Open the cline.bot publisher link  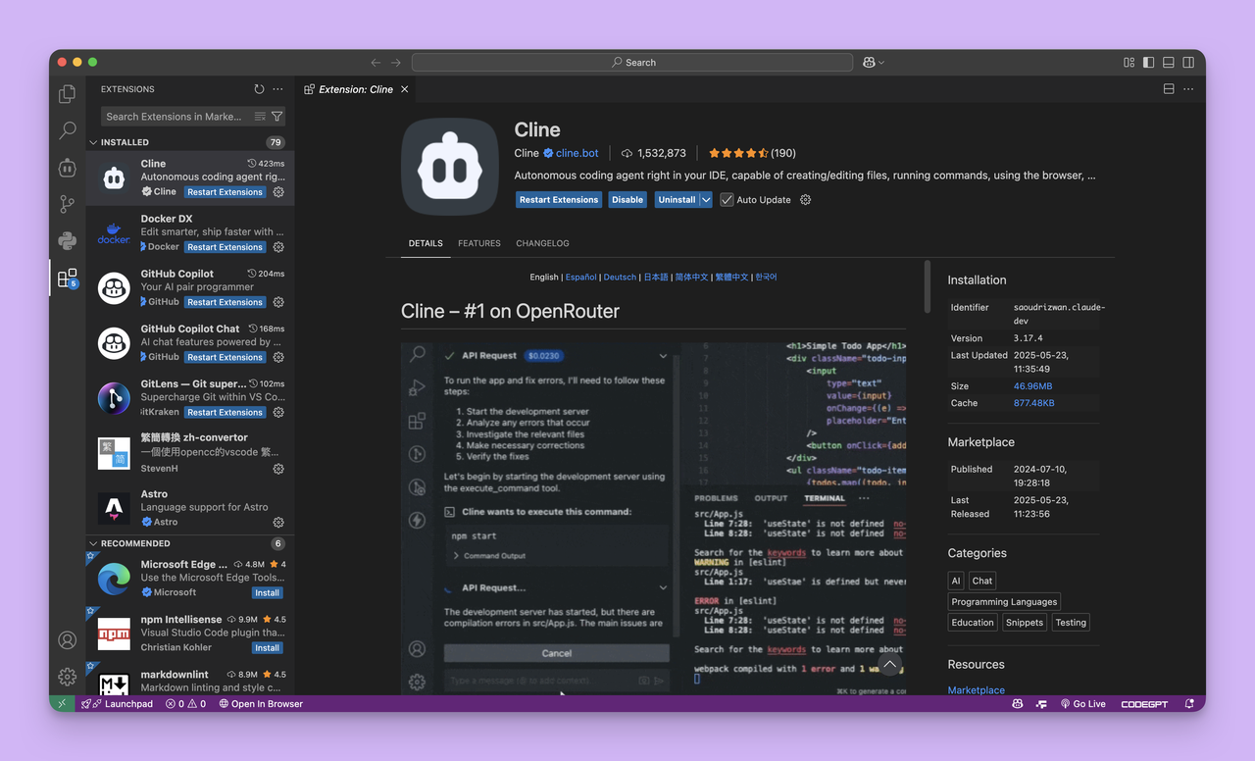point(577,153)
